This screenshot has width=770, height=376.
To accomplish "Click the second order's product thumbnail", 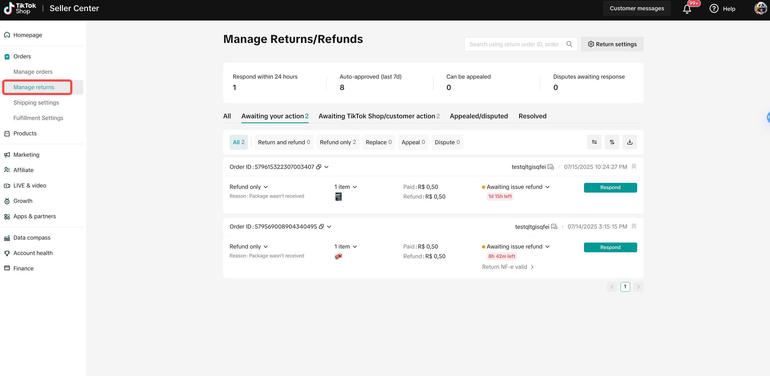I will (338, 256).
